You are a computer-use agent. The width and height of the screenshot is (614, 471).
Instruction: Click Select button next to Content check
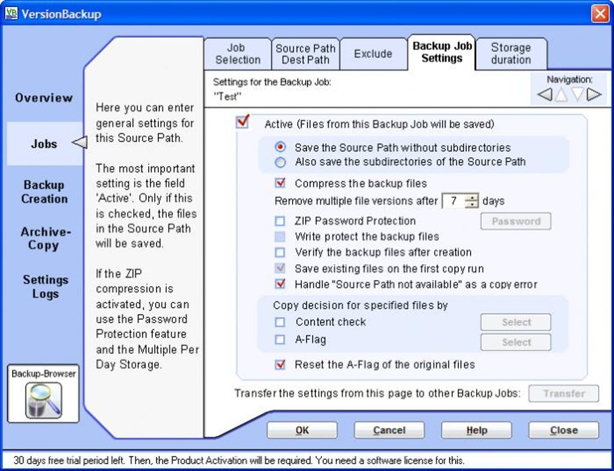tap(516, 322)
